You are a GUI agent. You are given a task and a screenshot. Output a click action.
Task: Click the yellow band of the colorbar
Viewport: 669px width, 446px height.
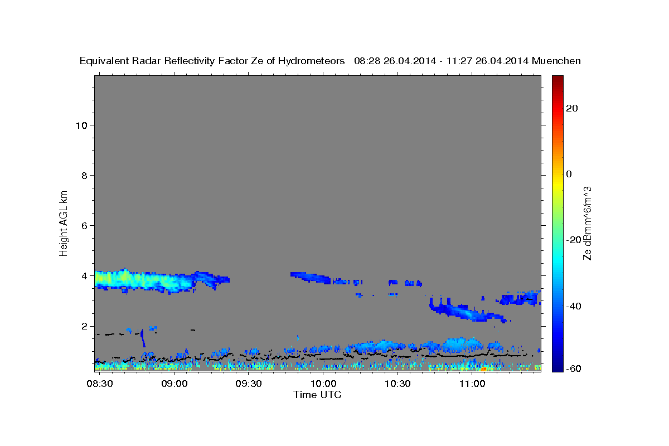click(x=557, y=184)
